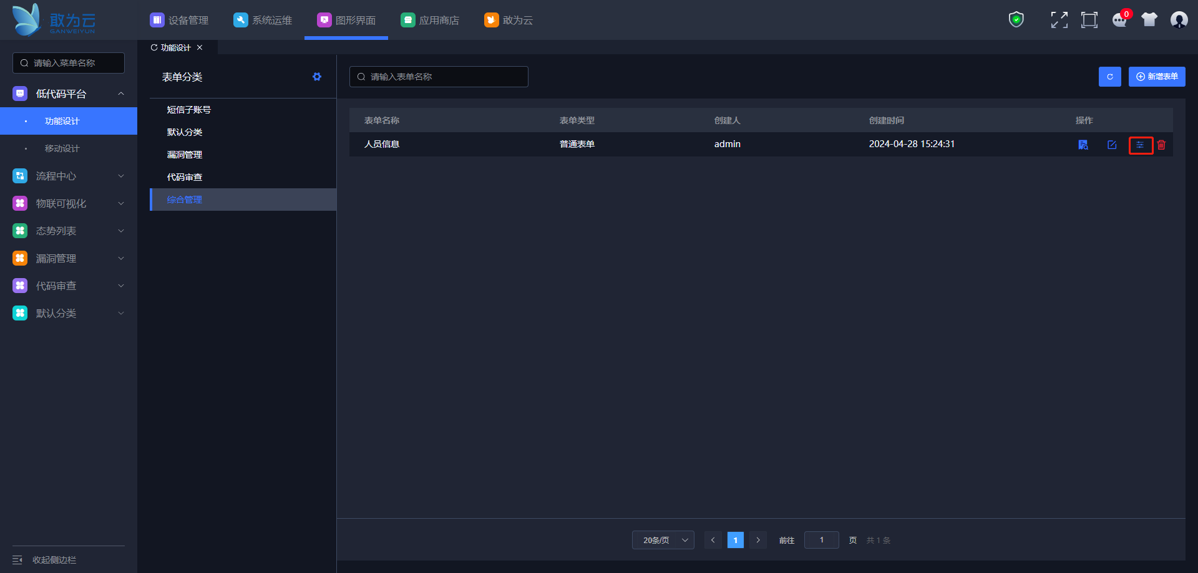The height and width of the screenshot is (573, 1198).
Task: Expand the 流程中心 chevron
Action: [x=121, y=176]
